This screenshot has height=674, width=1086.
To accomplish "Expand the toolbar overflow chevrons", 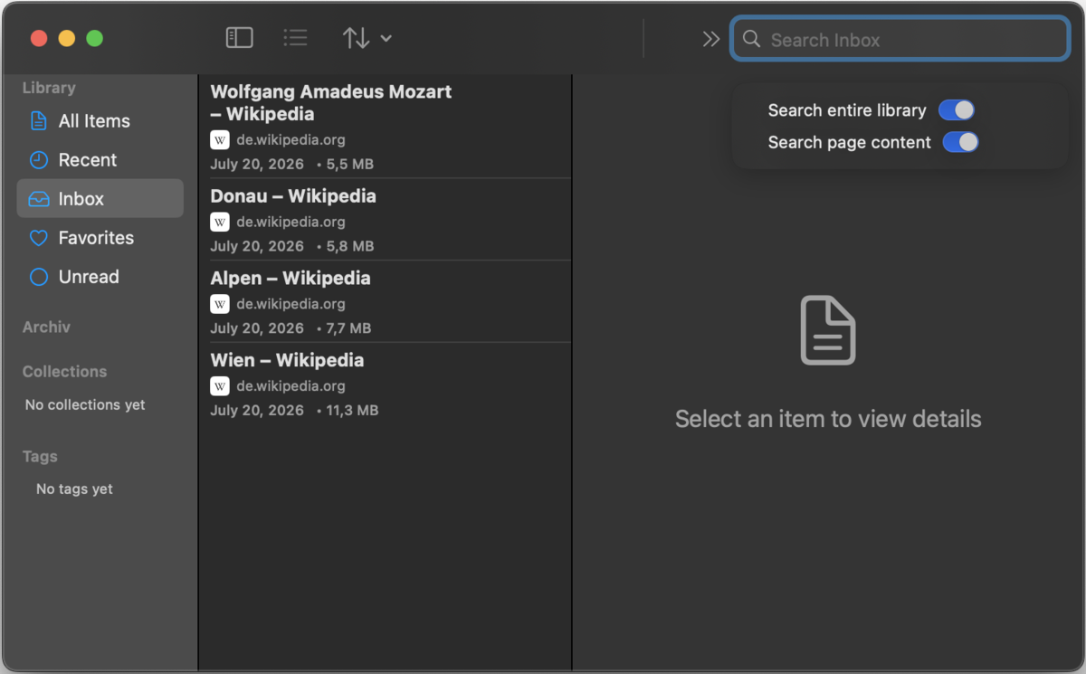I will coord(710,39).
